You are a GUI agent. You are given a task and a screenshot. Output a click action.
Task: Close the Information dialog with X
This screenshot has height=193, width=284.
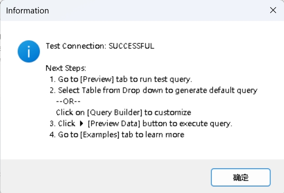coord(273,11)
